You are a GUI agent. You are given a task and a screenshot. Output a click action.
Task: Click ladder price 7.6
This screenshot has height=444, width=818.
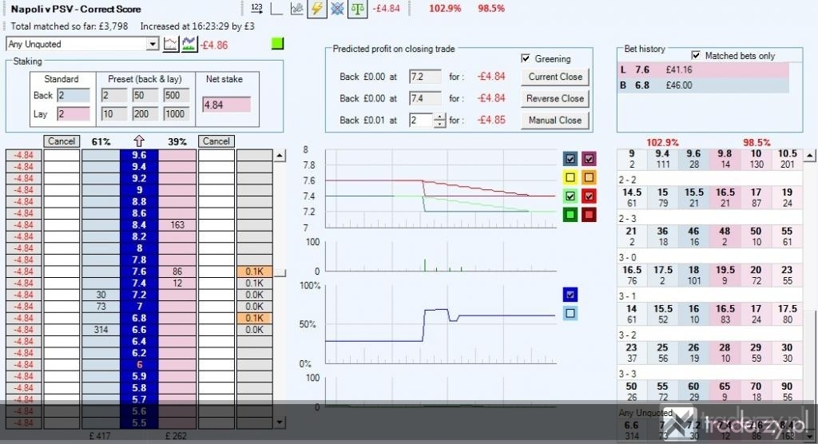[139, 272]
